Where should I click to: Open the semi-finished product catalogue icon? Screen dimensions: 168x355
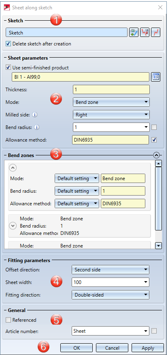tap(156, 77)
